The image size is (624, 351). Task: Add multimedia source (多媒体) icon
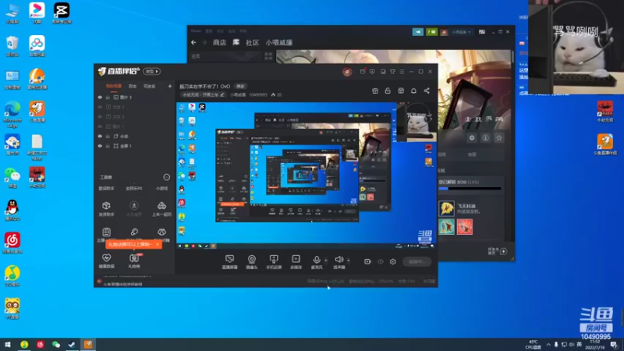point(296,261)
